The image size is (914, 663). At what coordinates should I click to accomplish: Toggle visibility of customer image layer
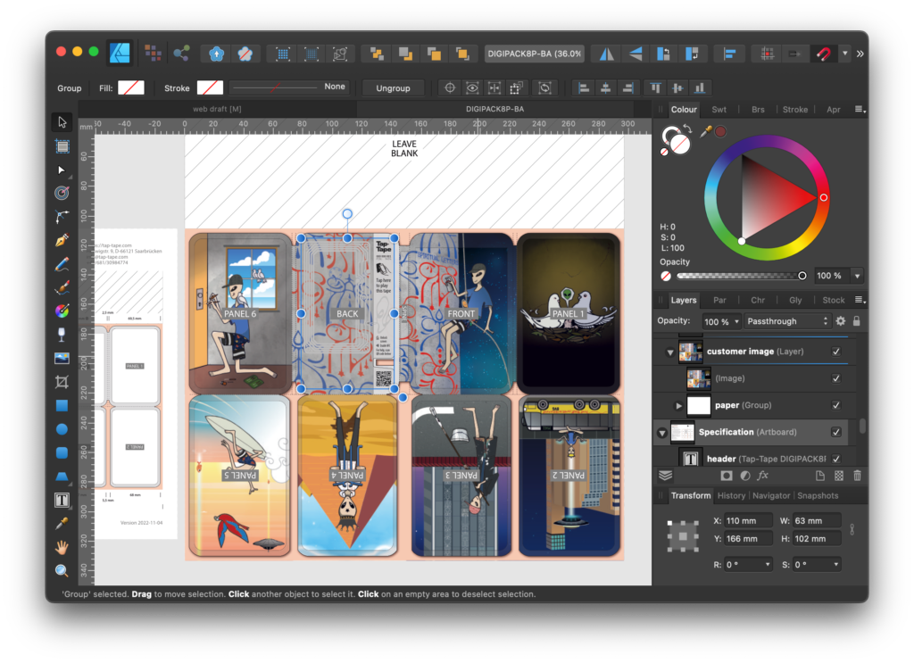tap(836, 352)
